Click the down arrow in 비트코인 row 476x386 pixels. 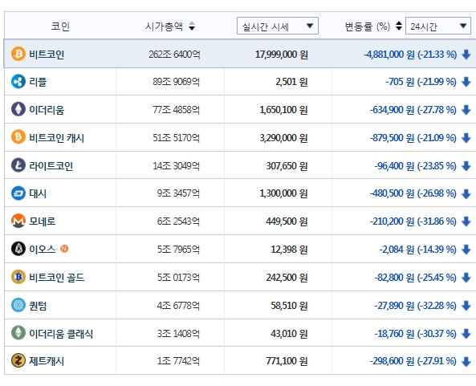tap(466, 55)
